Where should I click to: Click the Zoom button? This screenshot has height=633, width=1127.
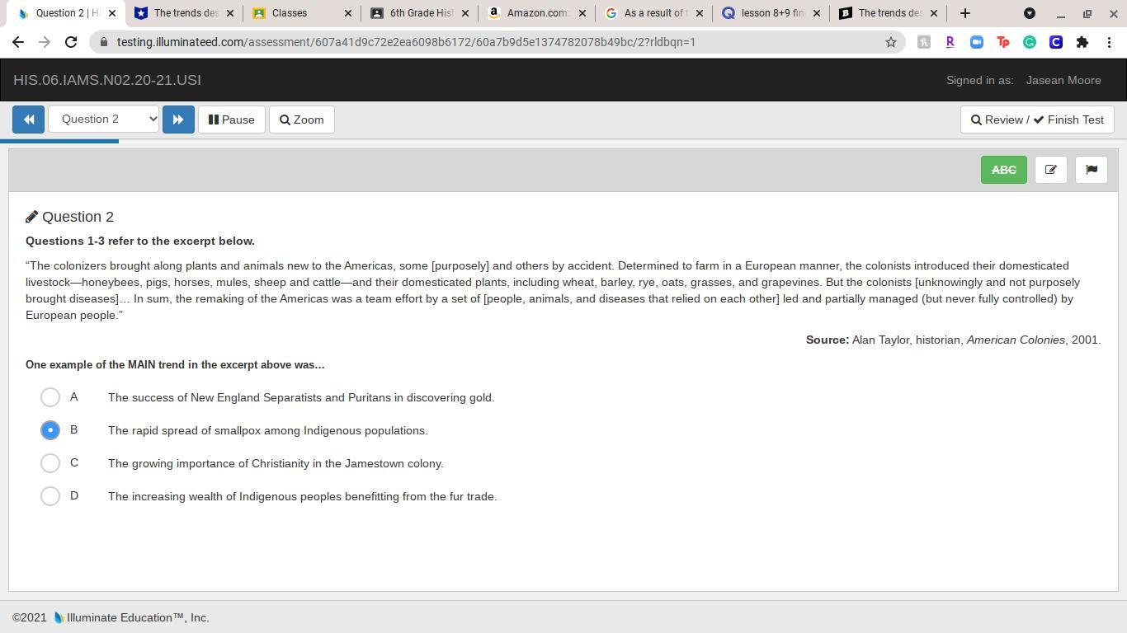tap(302, 120)
